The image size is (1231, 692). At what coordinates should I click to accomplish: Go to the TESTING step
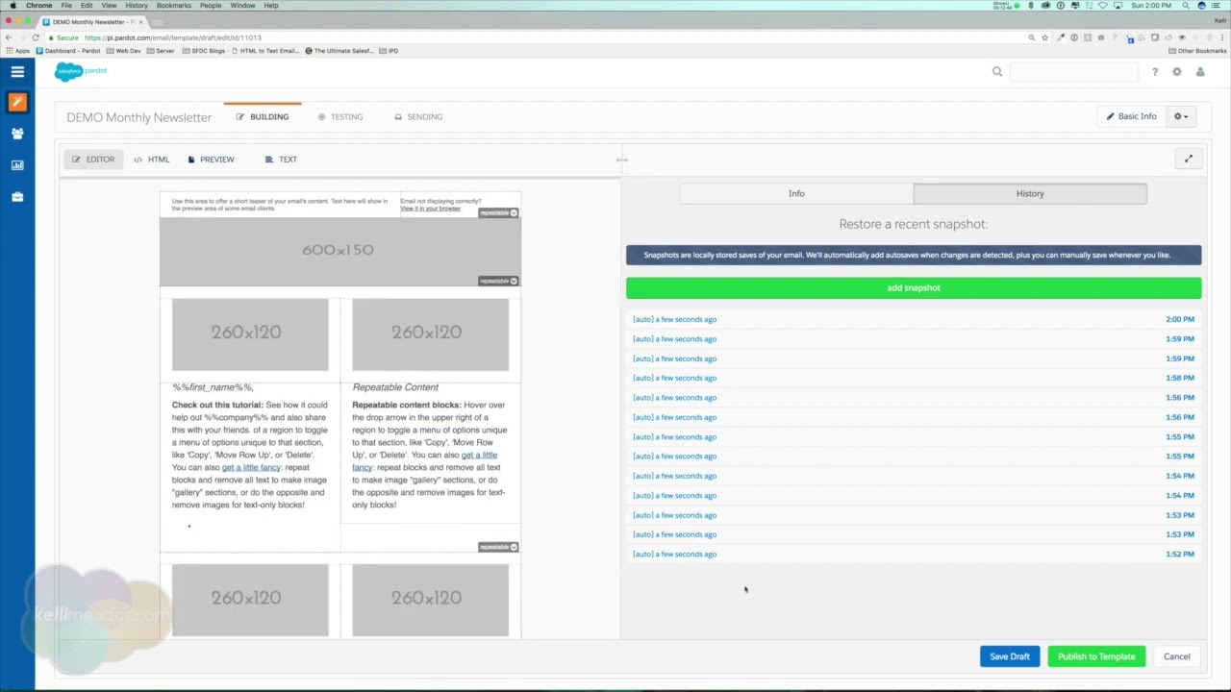(340, 117)
